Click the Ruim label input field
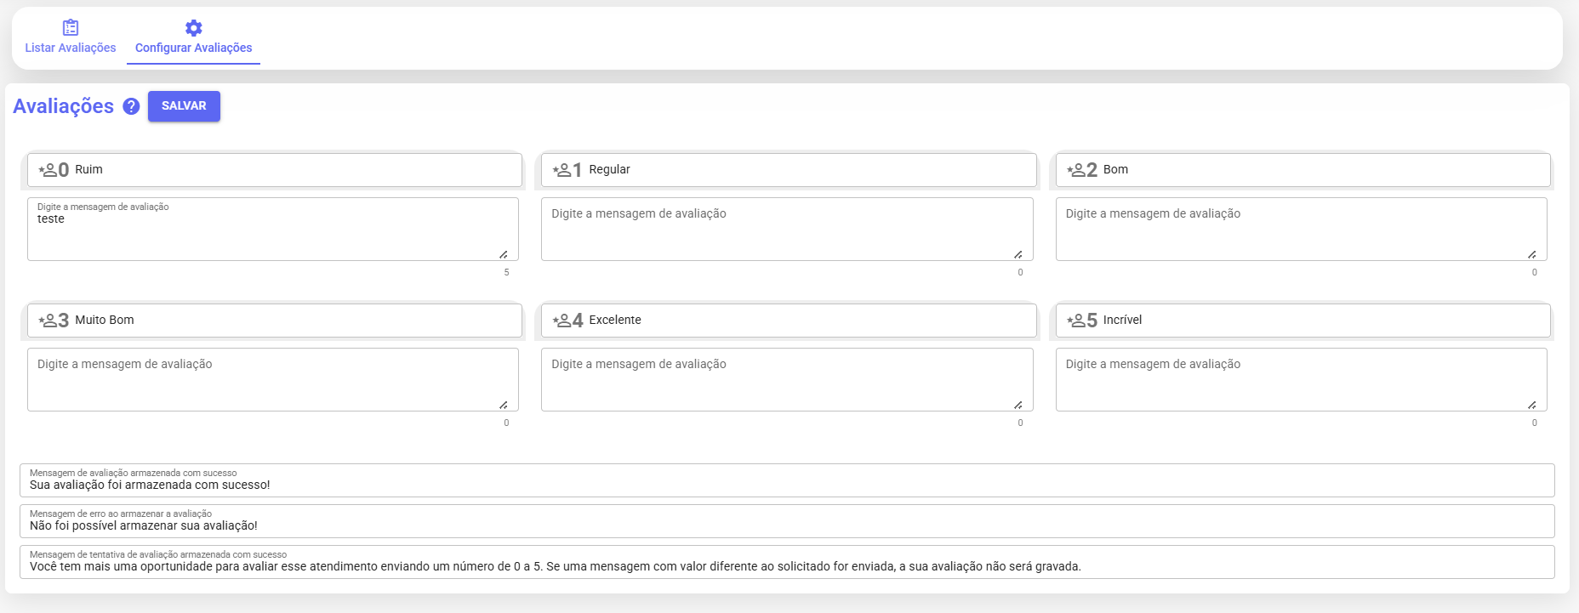Screen dimensions: 1579x613 [289, 170]
